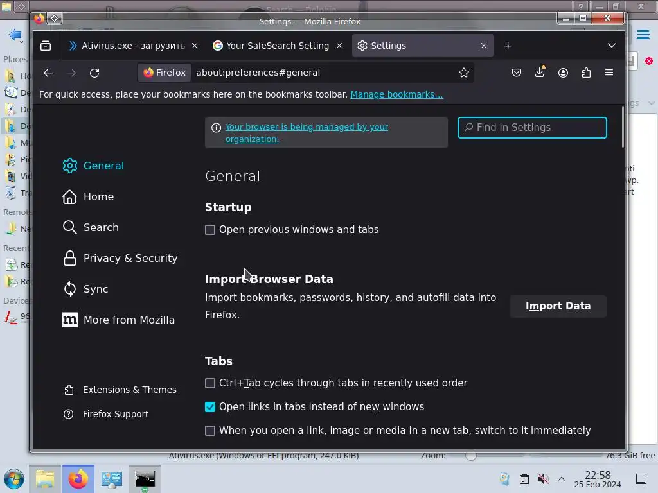This screenshot has height=493, width=658.
Task: Click the Find in Settings search field
Action: (532, 128)
